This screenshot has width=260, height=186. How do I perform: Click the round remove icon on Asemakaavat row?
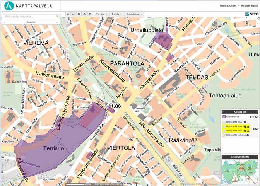coord(257,117)
